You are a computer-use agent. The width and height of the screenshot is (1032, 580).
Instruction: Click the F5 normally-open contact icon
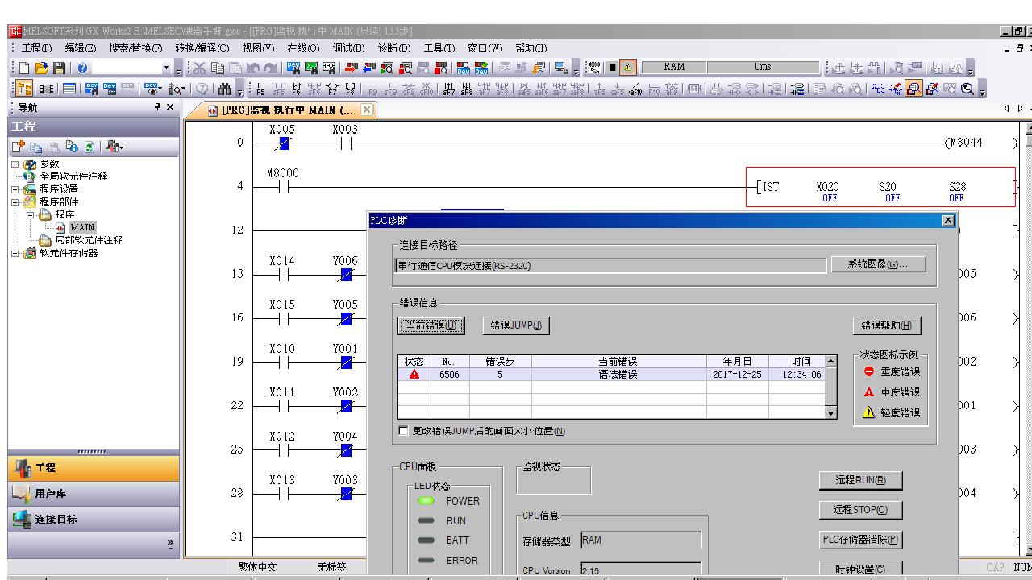click(x=260, y=89)
